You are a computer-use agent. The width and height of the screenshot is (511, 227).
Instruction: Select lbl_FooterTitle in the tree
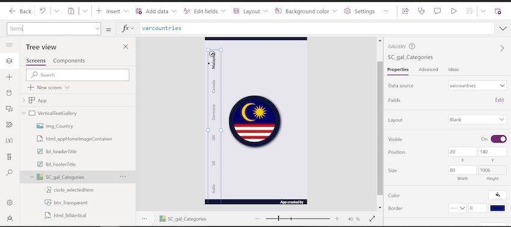(60, 164)
